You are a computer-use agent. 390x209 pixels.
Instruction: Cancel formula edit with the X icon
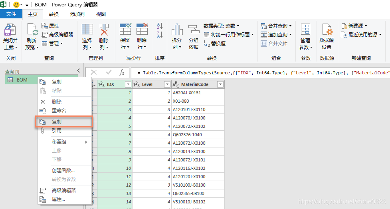tap(94, 72)
